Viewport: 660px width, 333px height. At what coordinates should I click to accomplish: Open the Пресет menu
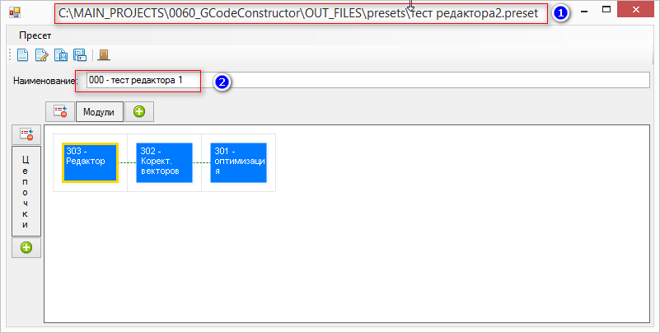pyautogui.click(x=35, y=35)
